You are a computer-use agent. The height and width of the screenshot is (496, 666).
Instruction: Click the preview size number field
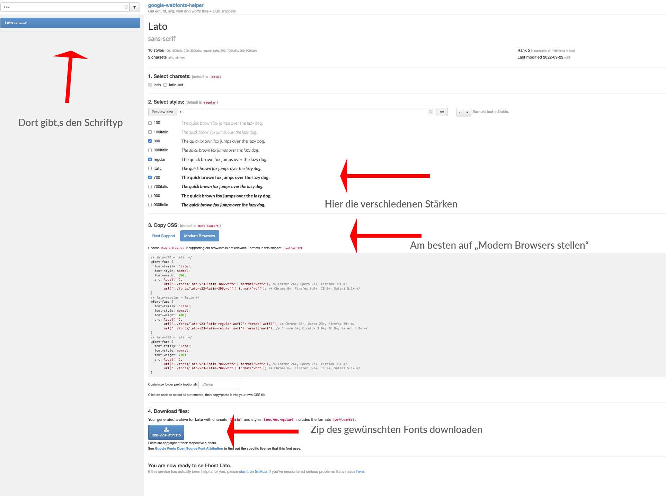(301, 112)
